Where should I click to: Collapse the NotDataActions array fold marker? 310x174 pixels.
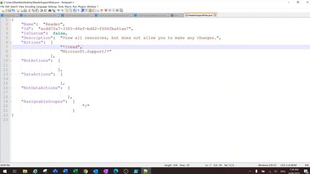[11, 88]
